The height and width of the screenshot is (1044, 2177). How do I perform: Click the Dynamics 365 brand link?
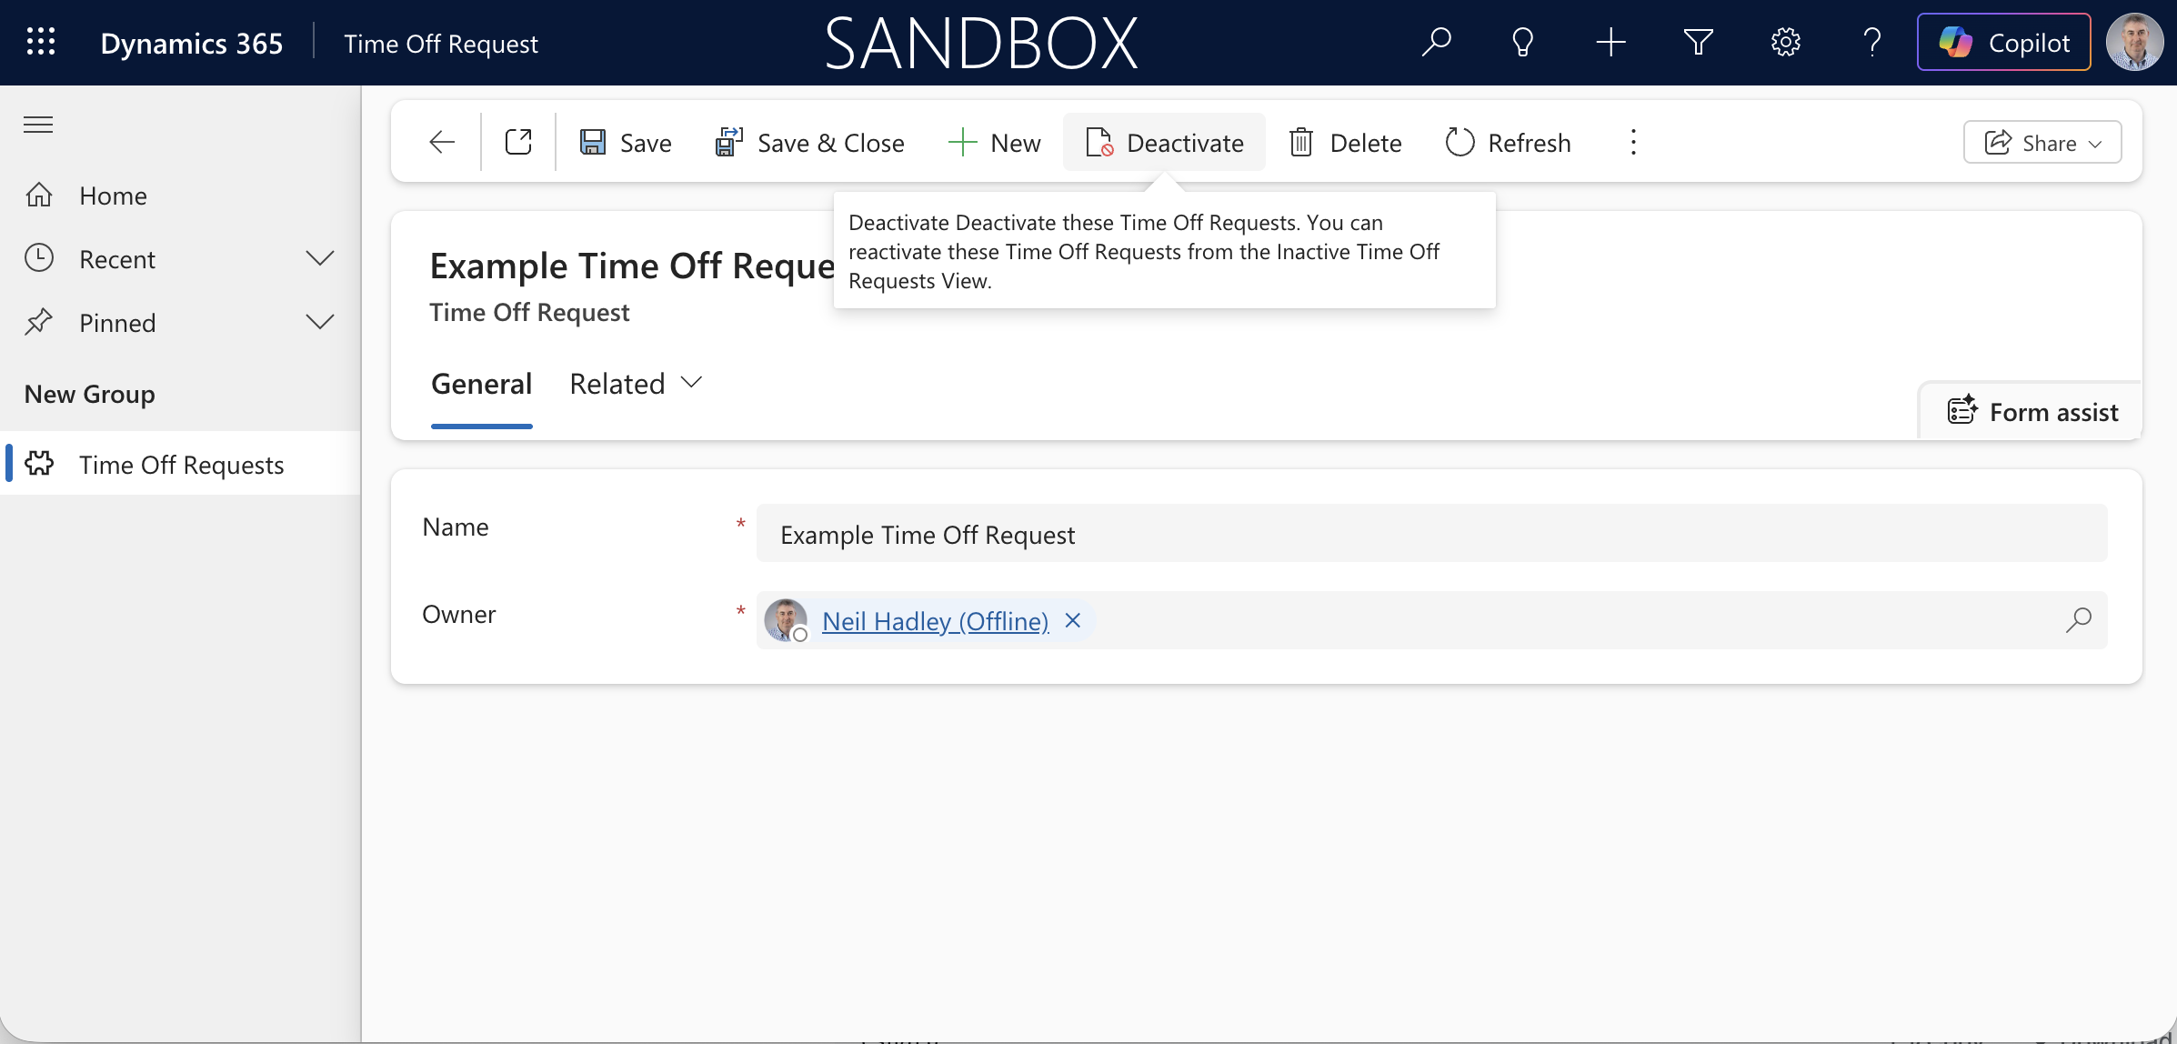pos(191,43)
